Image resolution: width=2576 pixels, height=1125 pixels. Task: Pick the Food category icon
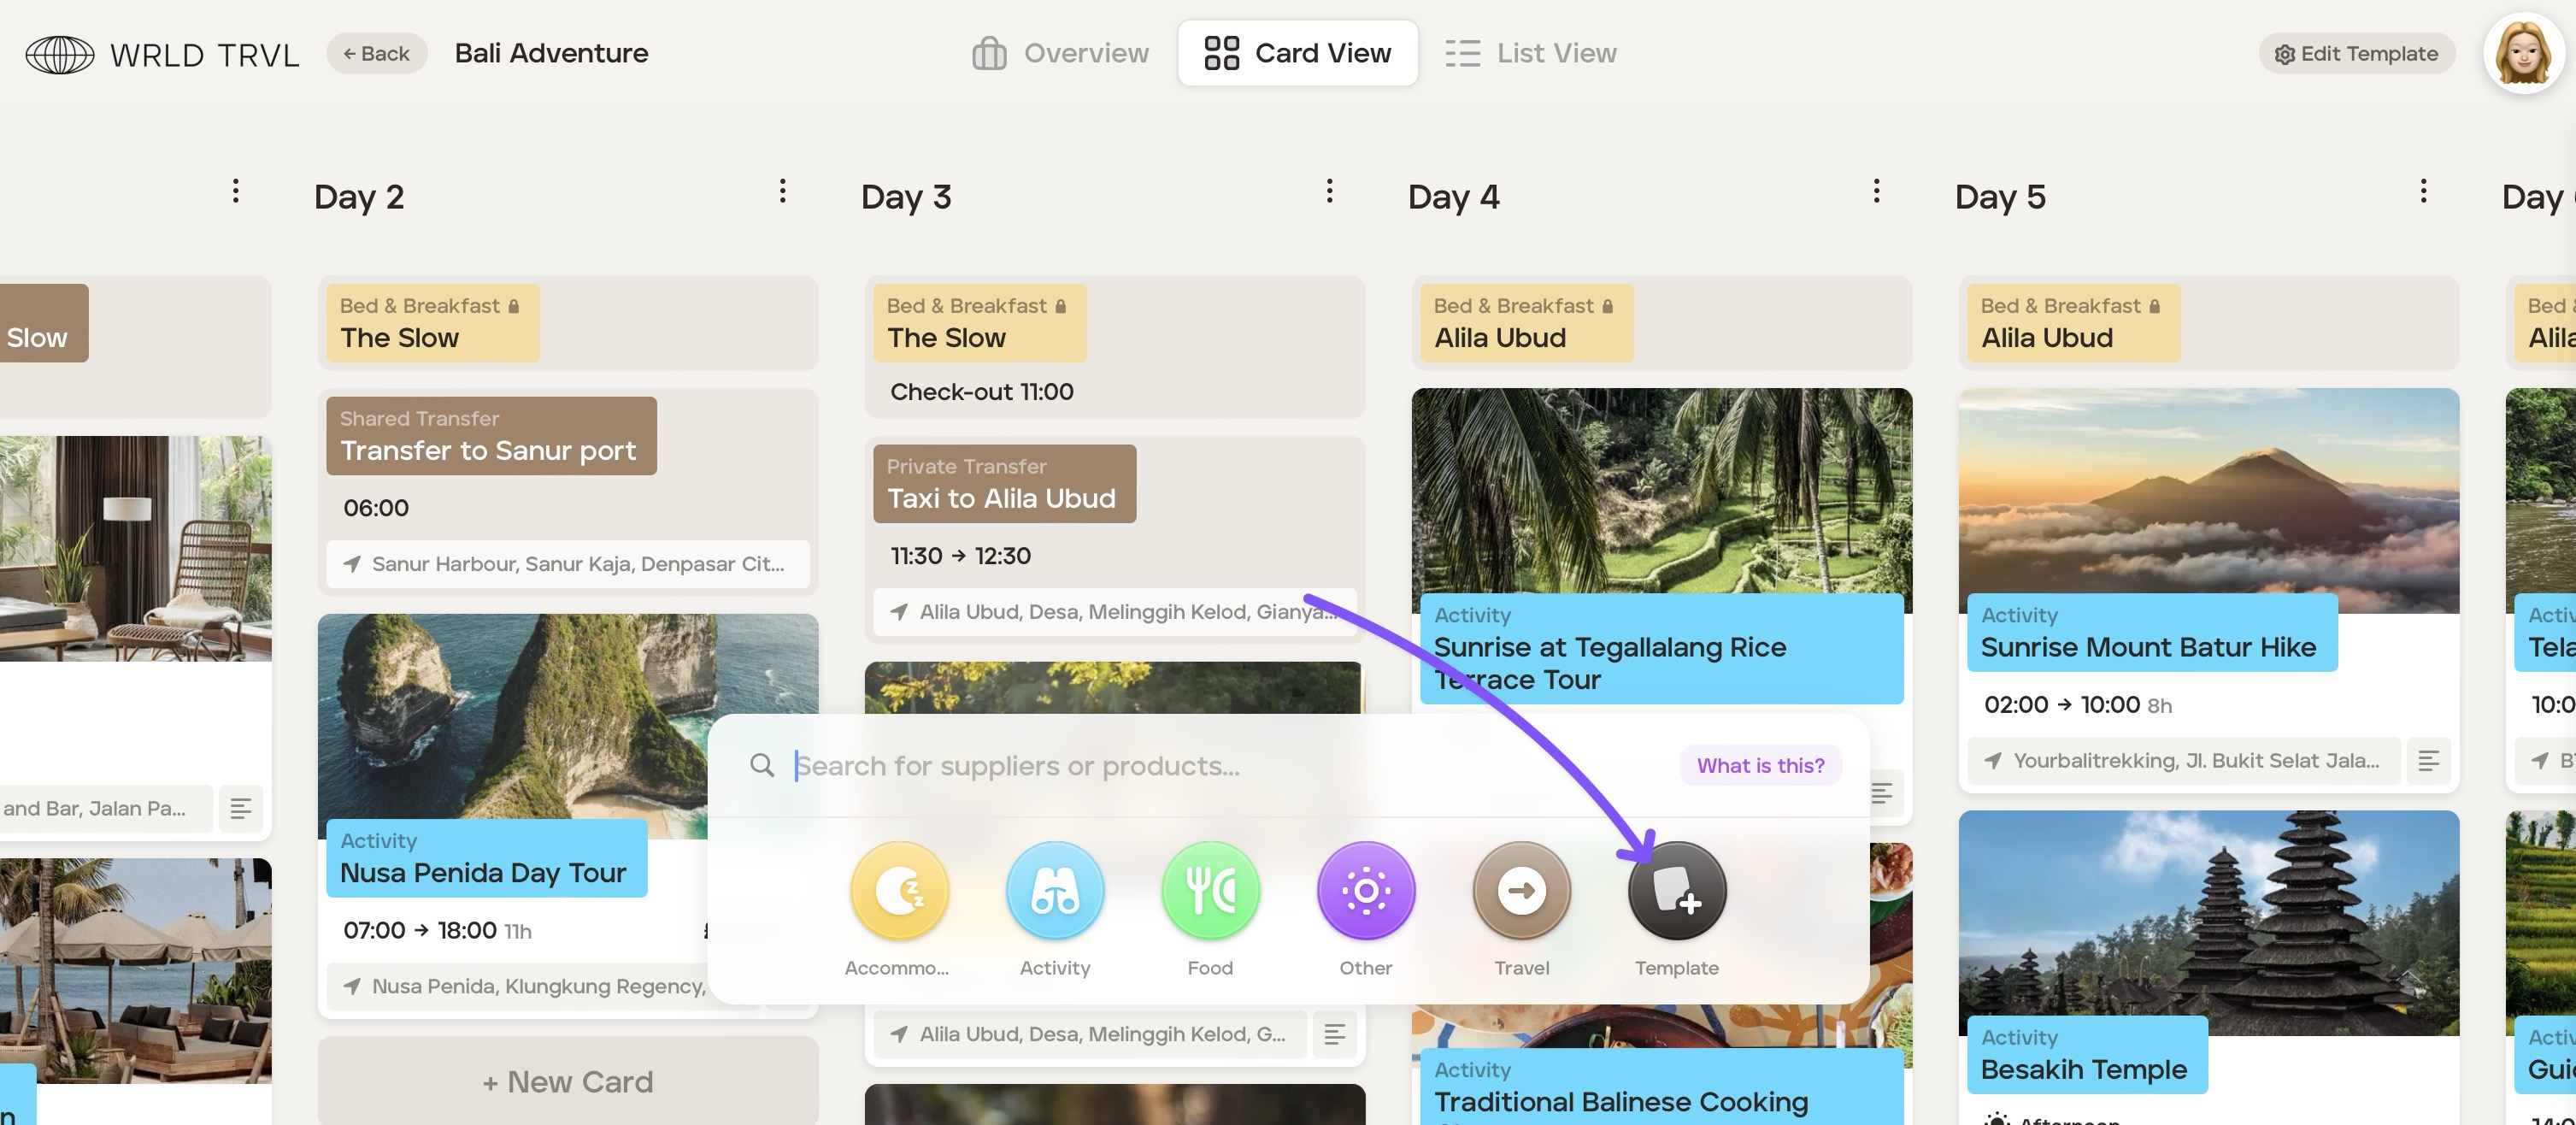pyautogui.click(x=1210, y=890)
